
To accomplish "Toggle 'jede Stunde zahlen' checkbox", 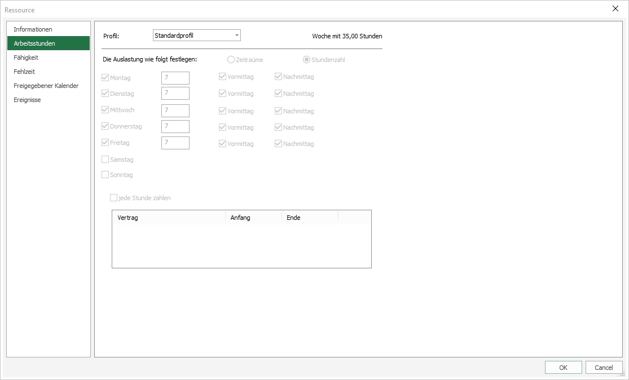I will (x=113, y=198).
